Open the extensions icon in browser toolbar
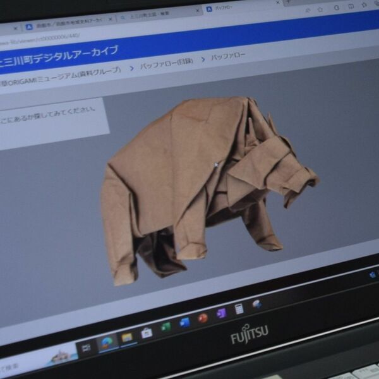This screenshot has height=379, width=379. click(337, 8)
